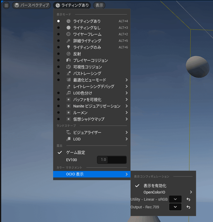213x222 pixels.
Task: Click the ライティングなし sphere icon
Action: pyautogui.click(x=69, y=28)
